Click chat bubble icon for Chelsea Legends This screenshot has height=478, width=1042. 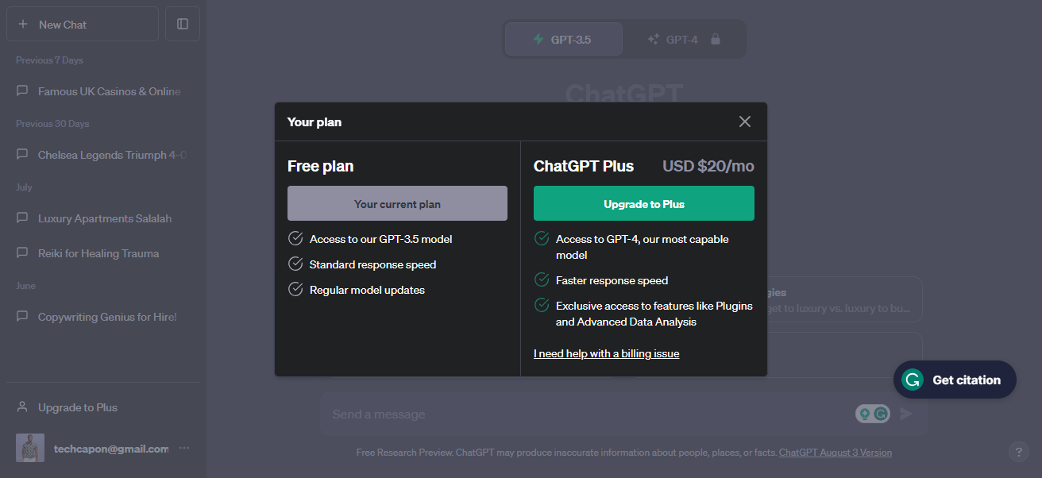pos(22,155)
